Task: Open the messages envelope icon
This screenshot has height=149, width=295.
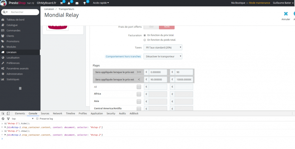Action: tap(77, 3)
